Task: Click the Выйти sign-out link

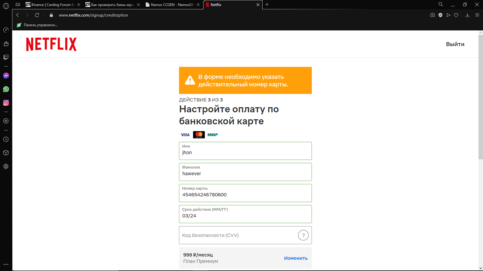Action: pos(455,44)
